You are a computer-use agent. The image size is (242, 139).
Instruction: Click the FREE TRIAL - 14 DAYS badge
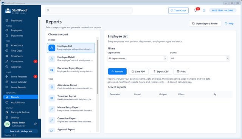(x=223, y=11)
